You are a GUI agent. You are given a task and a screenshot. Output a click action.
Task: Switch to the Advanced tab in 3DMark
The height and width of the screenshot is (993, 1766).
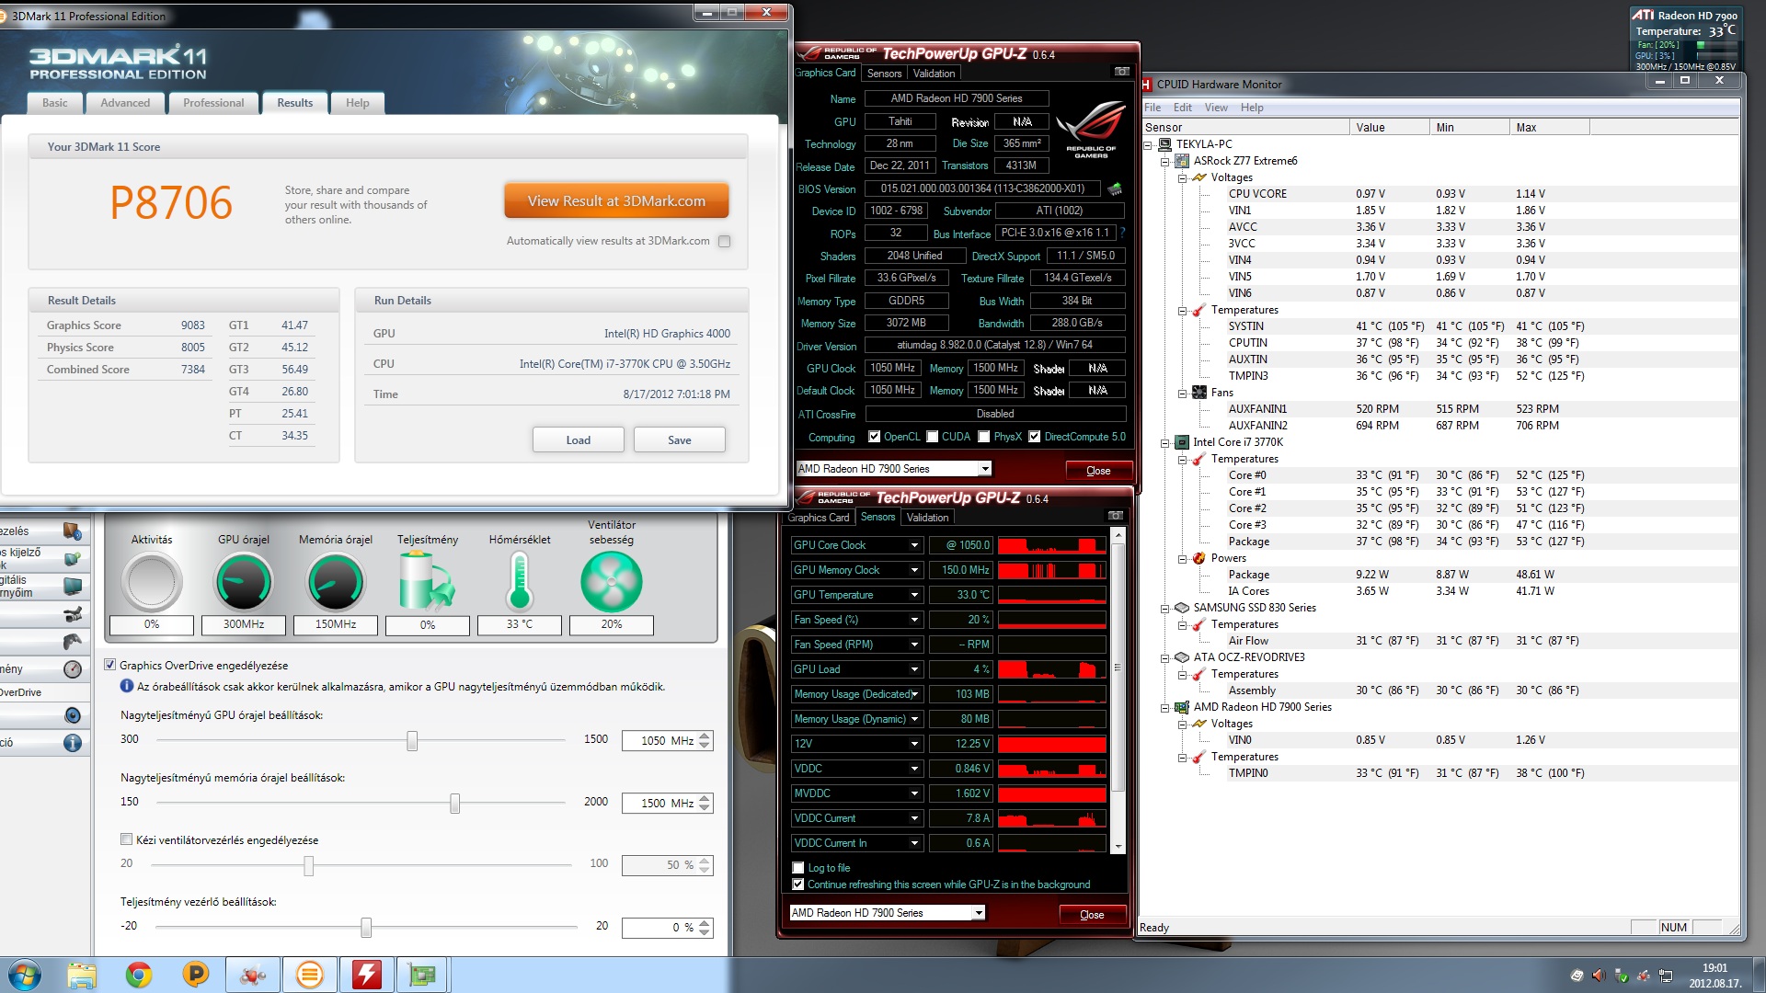[x=125, y=103]
